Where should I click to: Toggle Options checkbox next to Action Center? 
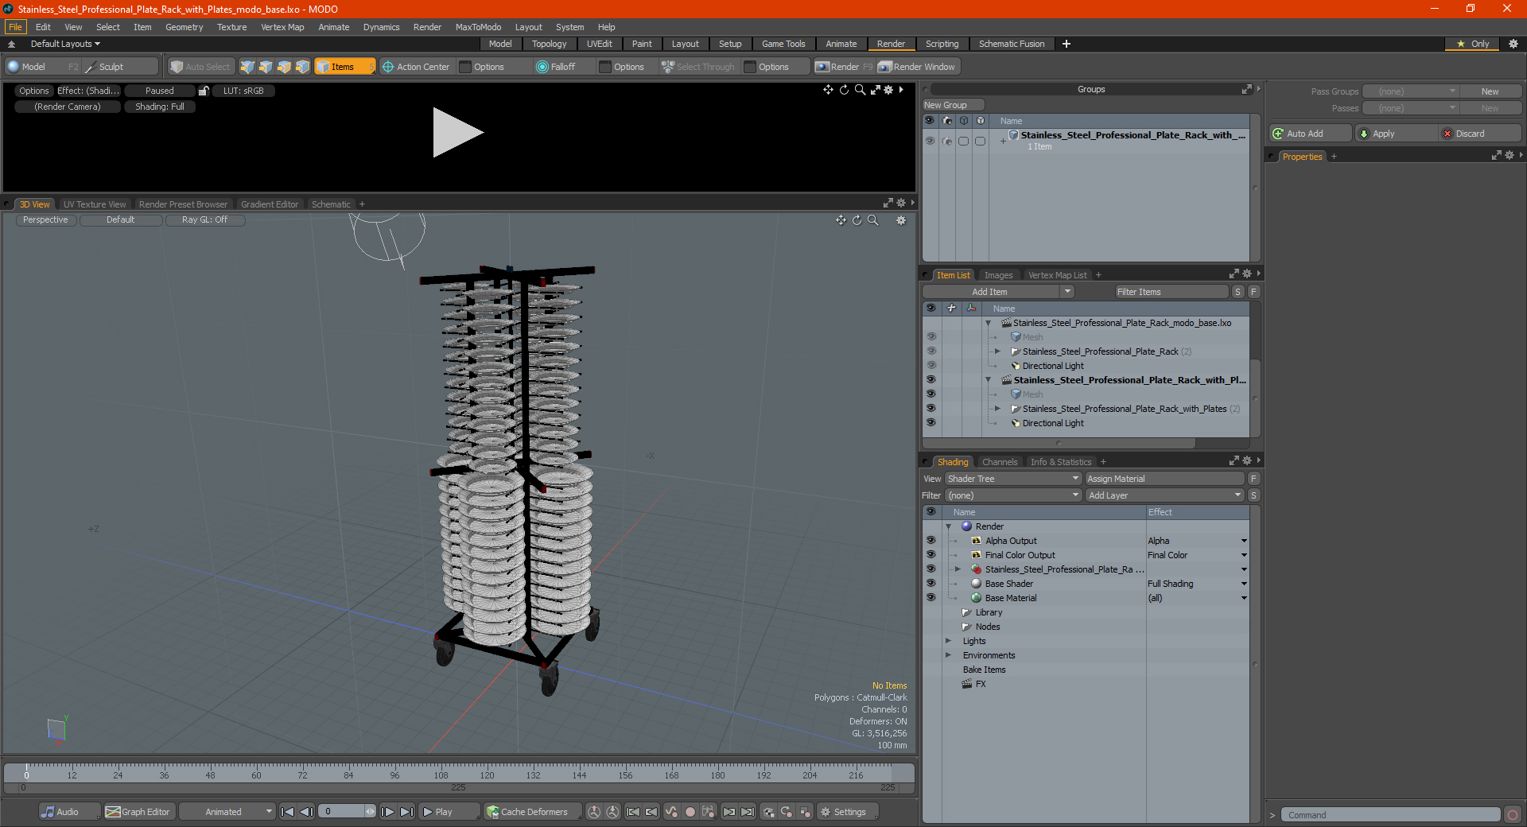point(466,67)
